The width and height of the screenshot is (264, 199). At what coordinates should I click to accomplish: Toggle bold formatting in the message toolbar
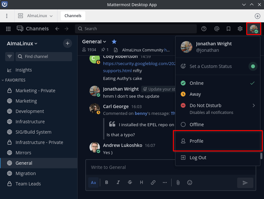pos(106,182)
